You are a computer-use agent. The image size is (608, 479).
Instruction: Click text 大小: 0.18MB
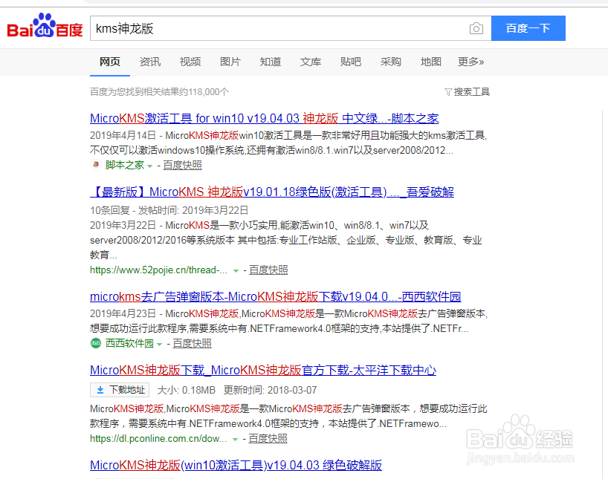point(186,390)
